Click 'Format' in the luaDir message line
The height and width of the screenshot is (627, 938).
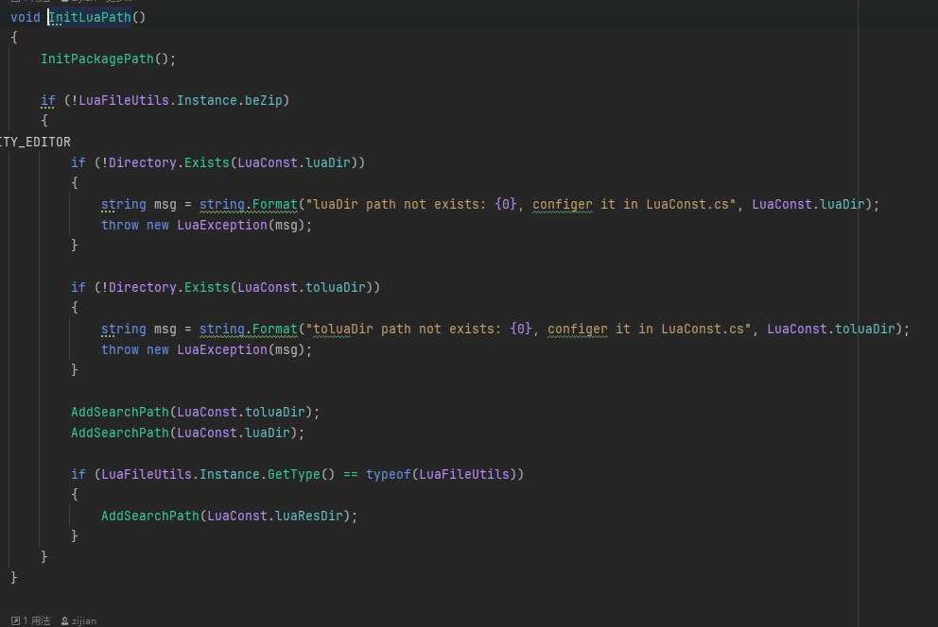point(274,204)
